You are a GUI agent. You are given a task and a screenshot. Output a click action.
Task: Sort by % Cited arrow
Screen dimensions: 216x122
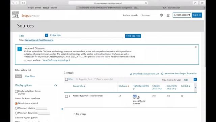tap(189, 86)
